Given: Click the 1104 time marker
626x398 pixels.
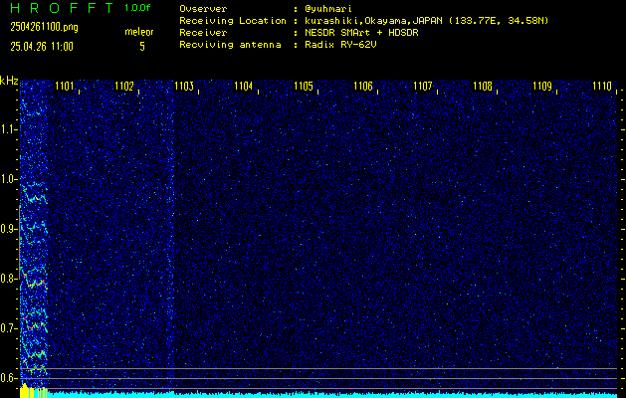Looking at the screenshot, I should tap(244, 86).
